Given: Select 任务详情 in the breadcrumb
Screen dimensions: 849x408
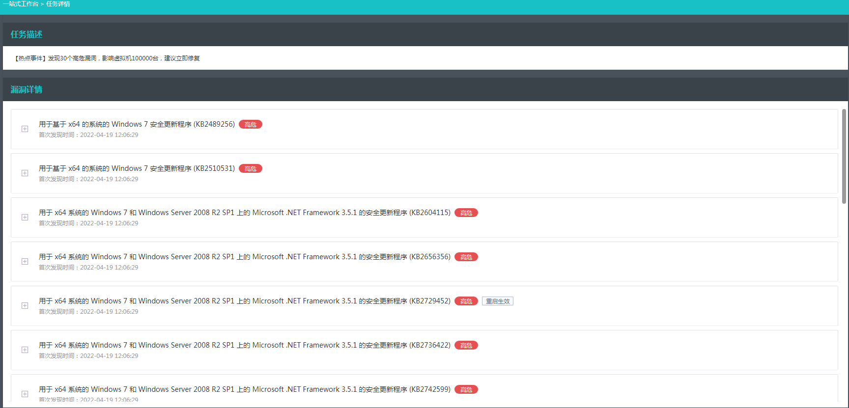Looking at the screenshot, I should [x=58, y=4].
